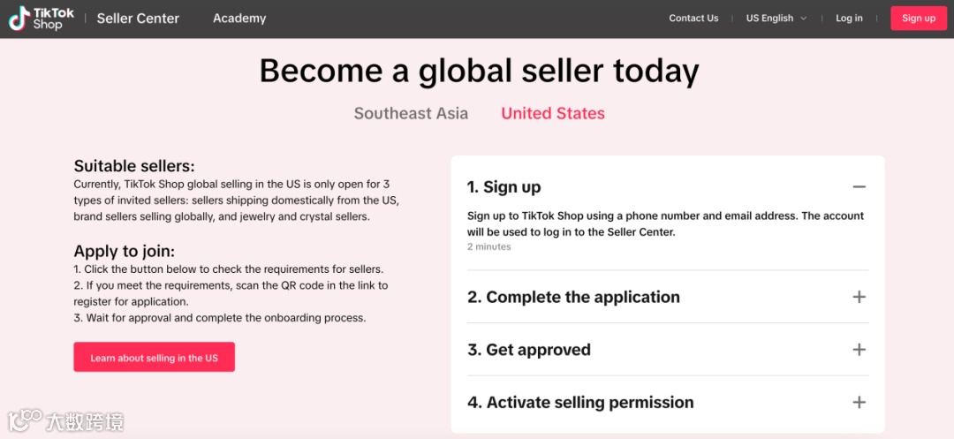Collapse the Sign up section minus icon
This screenshot has width=954, height=439.
pos(859,187)
